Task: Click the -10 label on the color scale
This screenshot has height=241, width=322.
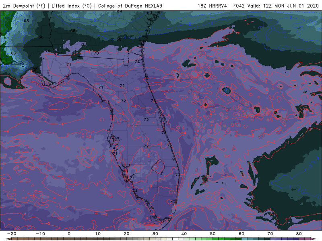Action: (x=40, y=234)
